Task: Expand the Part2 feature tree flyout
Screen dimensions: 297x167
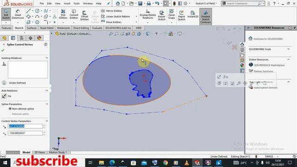Action: [52, 34]
